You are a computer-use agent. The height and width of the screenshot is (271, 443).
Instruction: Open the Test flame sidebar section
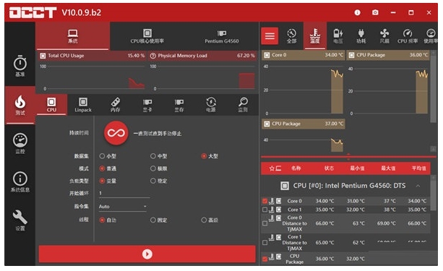coord(20,106)
